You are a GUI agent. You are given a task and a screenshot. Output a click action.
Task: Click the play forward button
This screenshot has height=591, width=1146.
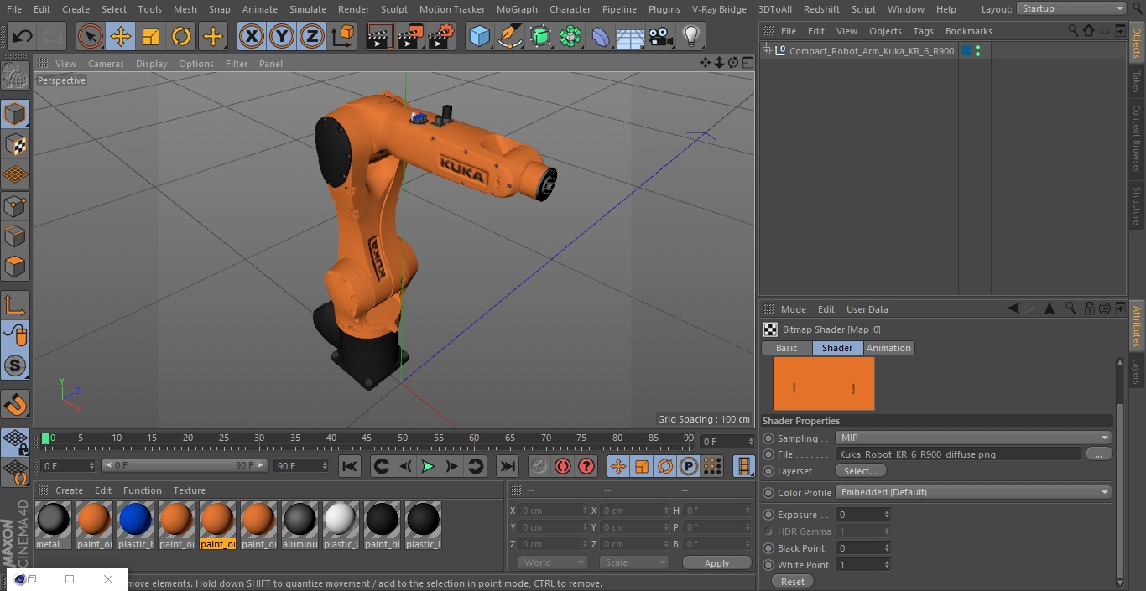428,466
